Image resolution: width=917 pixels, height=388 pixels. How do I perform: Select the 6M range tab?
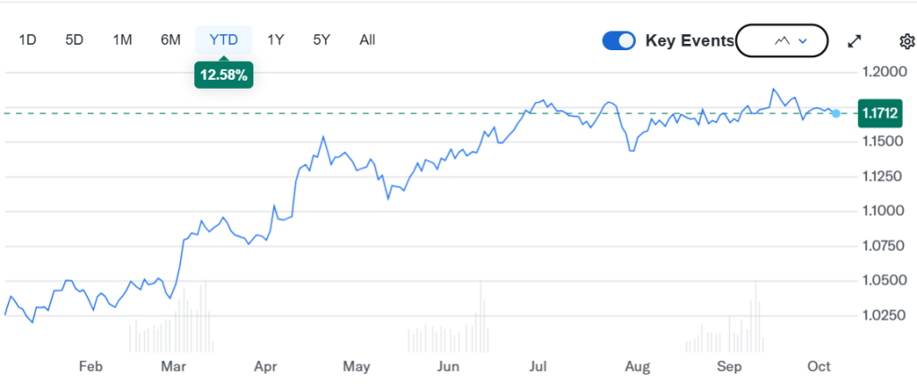pyautogui.click(x=170, y=39)
